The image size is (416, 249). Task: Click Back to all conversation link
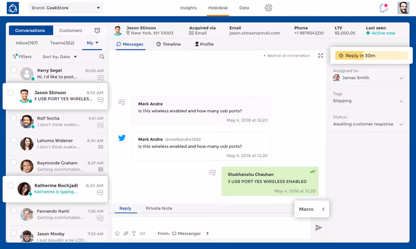tap(287, 55)
